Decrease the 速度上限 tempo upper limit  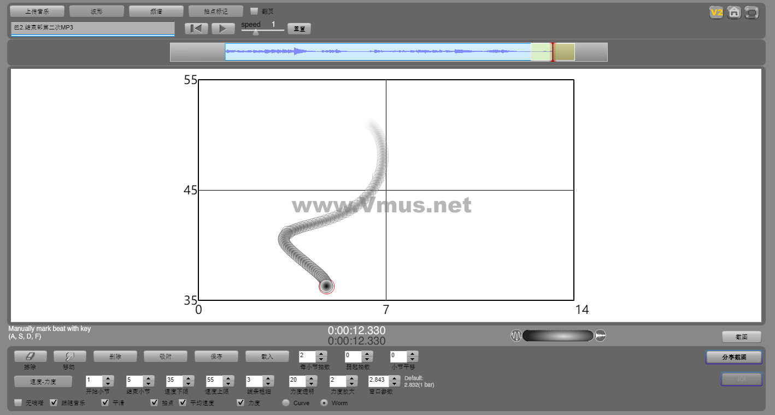click(228, 384)
